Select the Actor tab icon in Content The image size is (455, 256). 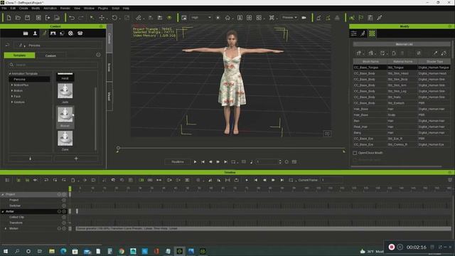(x=35, y=33)
